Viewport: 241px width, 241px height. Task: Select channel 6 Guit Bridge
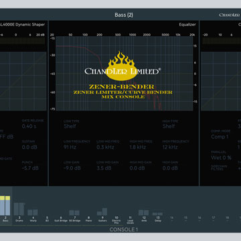[x=61, y=219]
